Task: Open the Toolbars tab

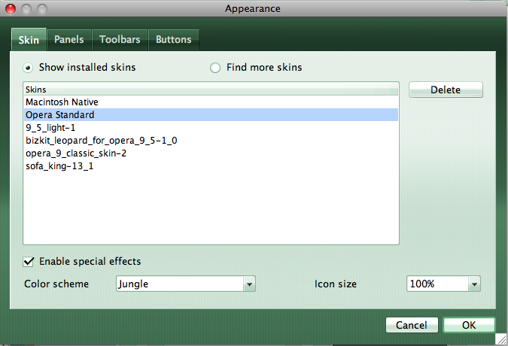Action: pos(120,40)
